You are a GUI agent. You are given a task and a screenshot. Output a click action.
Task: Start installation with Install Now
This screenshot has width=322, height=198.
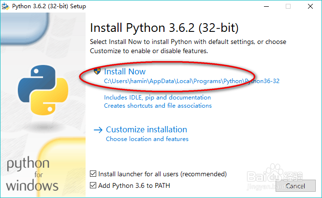125,71
